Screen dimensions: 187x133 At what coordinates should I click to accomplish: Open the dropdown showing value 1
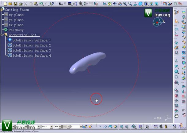(81, 127)
